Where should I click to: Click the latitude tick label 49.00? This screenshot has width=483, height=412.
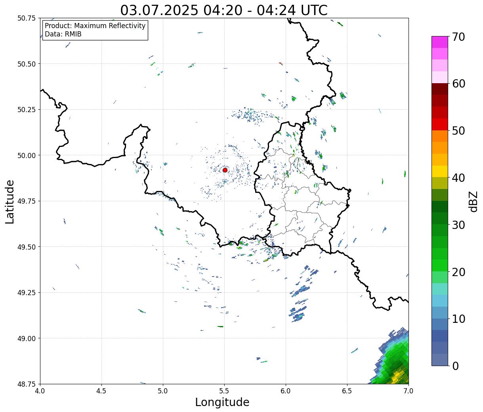click(26, 338)
